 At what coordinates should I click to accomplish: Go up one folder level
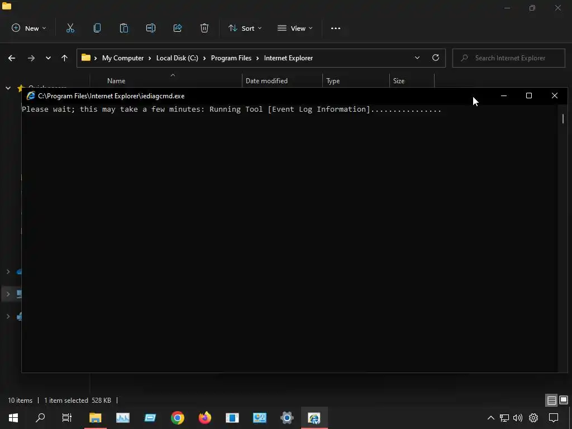[x=65, y=58]
